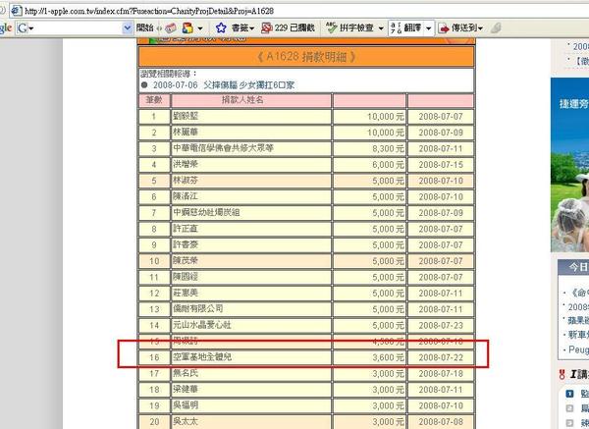Open article link 父摔傷腦 少女獨扛6口家
Viewport: 589px width, 429px height.
tap(248, 85)
